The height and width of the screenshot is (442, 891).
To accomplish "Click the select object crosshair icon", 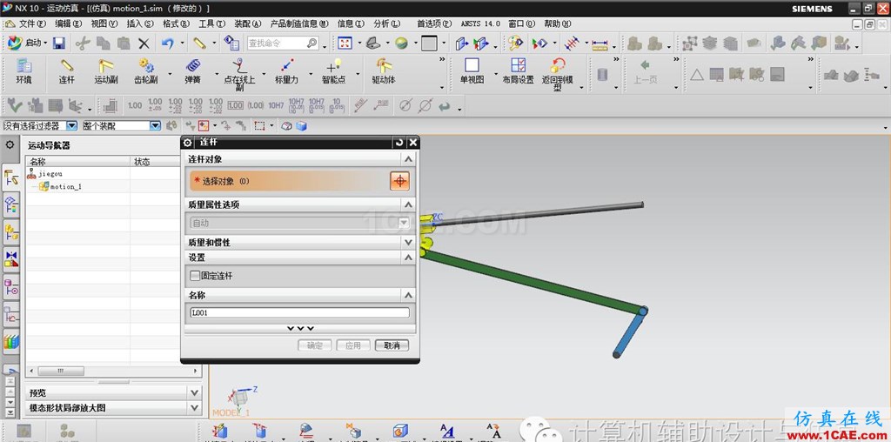I will pyautogui.click(x=399, y=181).
